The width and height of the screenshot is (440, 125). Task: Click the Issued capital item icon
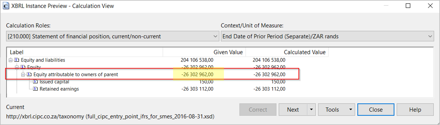click(x=36, y=82)
